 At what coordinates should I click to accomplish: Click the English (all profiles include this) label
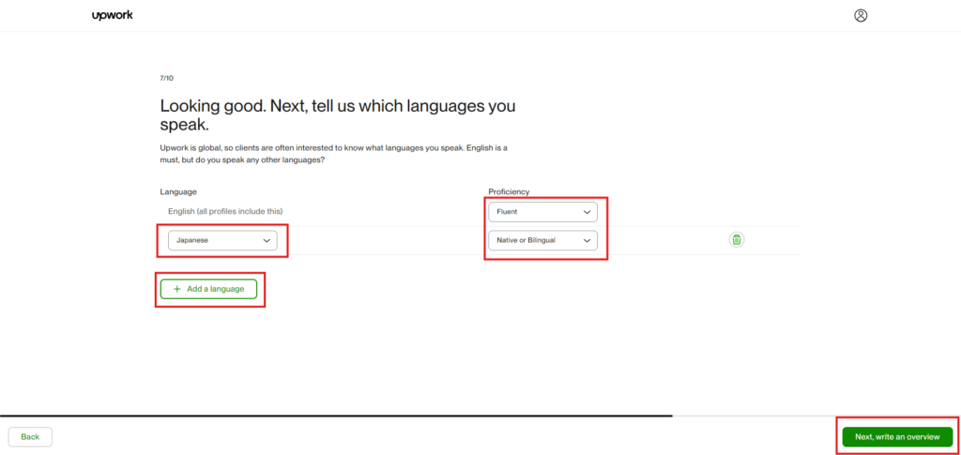coord(225,211)
